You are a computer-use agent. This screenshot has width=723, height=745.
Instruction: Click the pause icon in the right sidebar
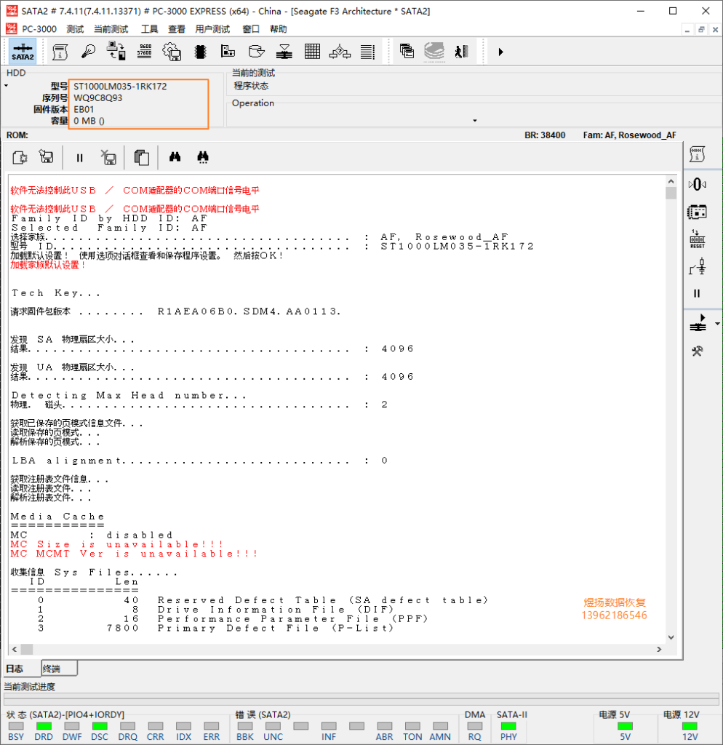[697, 293]
